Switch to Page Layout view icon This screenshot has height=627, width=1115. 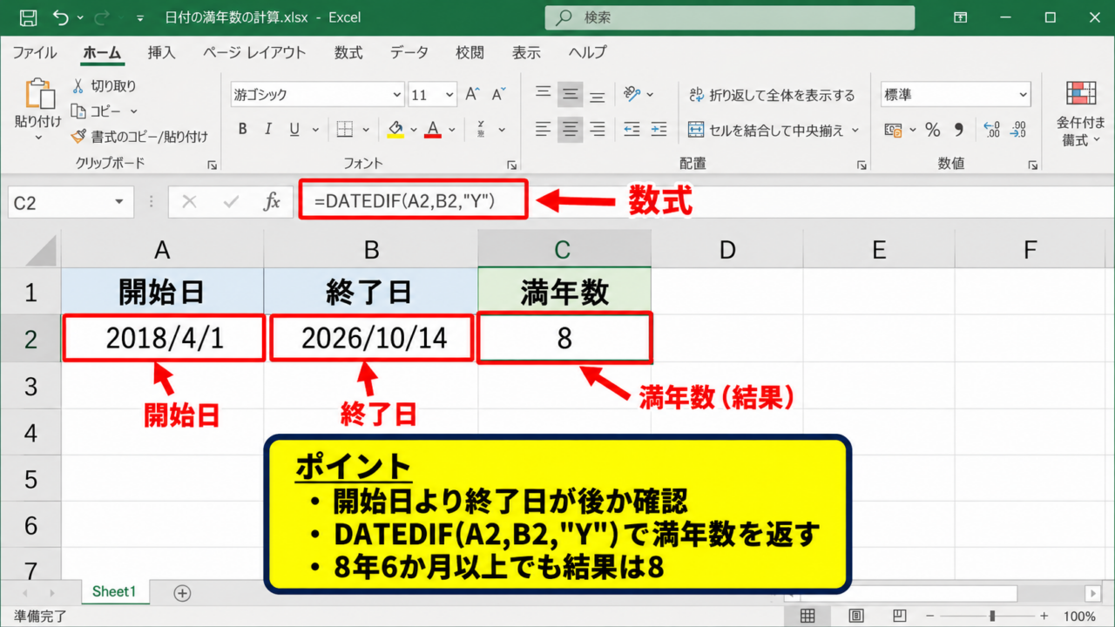[x=855, y=617]
